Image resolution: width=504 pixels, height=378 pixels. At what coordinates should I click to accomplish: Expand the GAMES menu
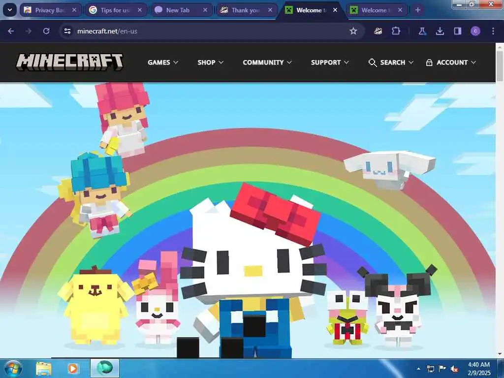[x=162, y=63]
